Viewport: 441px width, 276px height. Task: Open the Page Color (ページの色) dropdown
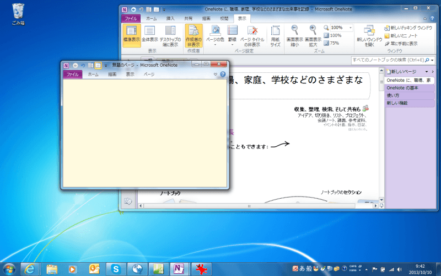(215, 35)
